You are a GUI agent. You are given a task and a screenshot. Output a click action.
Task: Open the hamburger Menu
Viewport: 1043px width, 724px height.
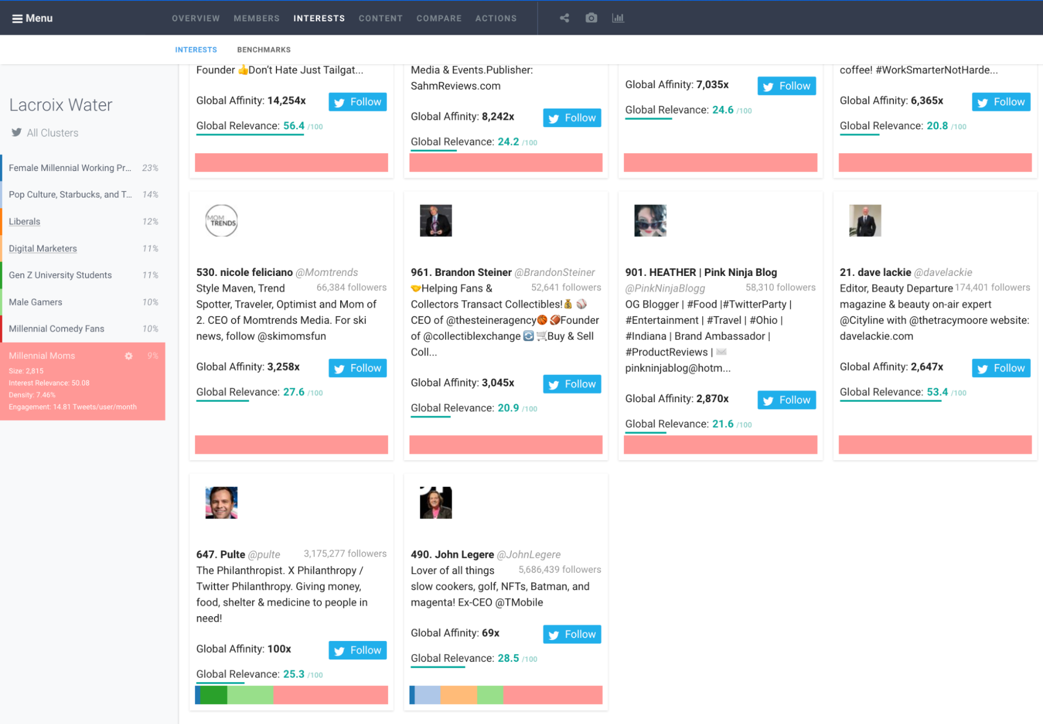point(32,18)
